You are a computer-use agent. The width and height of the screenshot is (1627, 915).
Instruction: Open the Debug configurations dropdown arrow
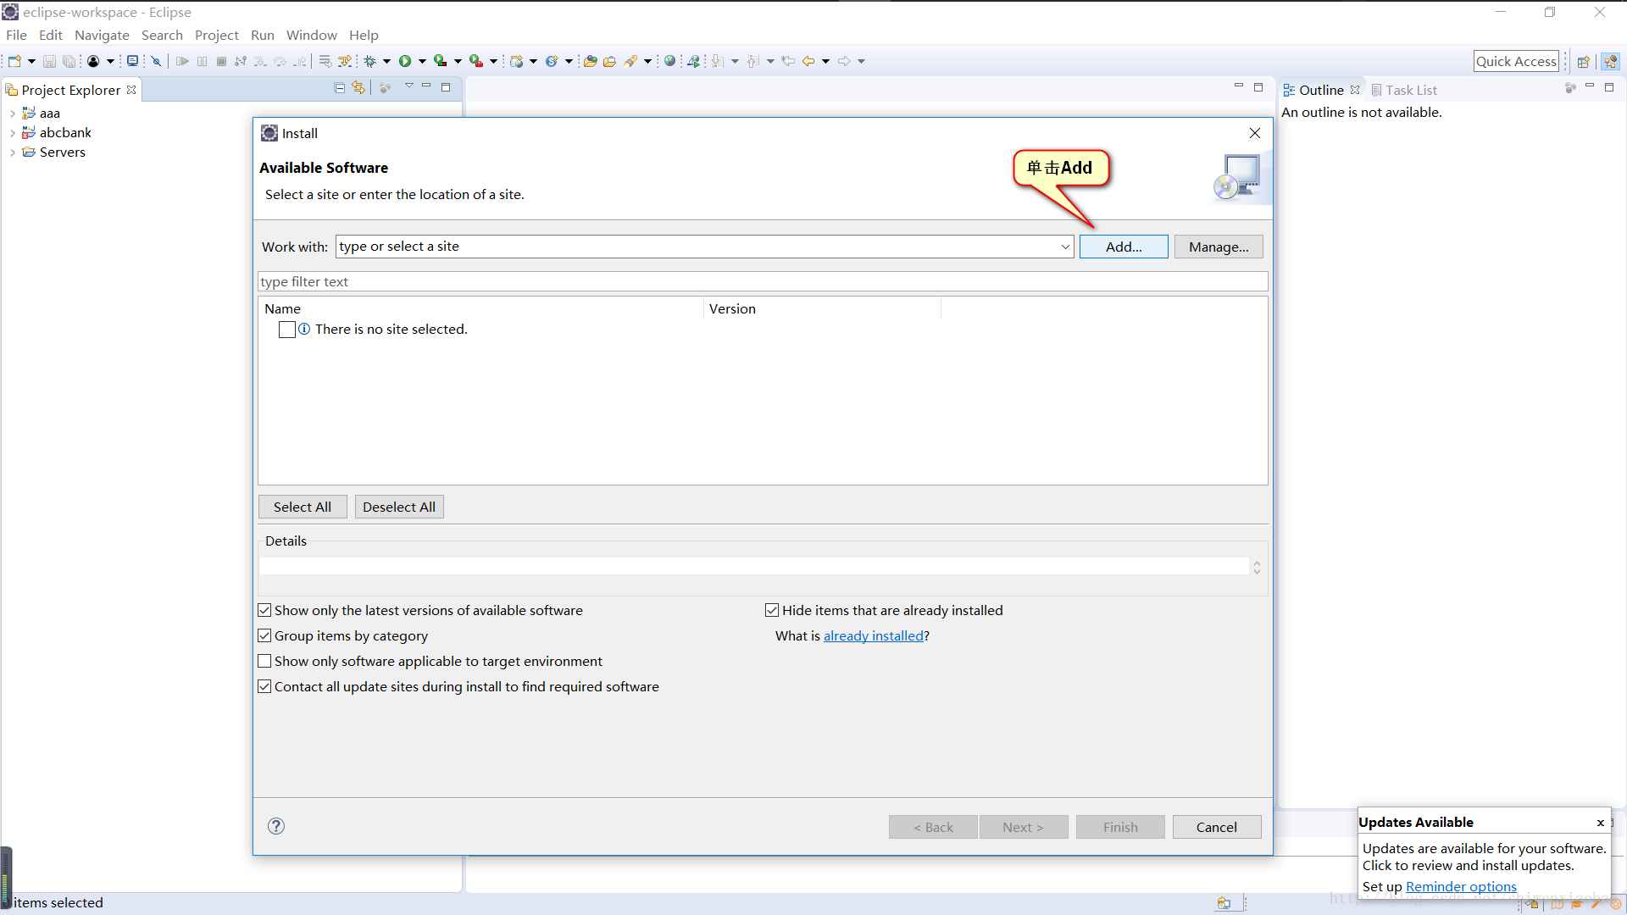[386, 61]
